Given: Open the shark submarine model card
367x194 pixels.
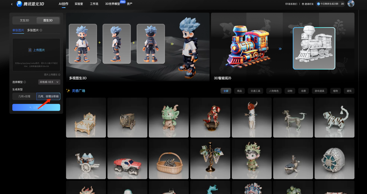Looking at the screenshot, I should pos(293,159).
